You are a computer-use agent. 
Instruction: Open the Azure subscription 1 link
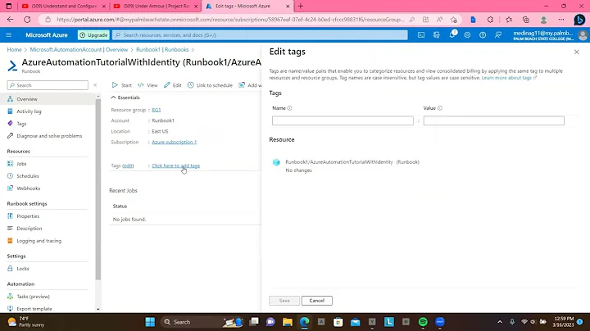click(175, 143)
